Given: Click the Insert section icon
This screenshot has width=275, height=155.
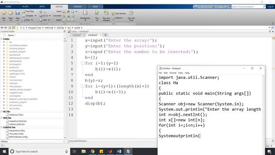Looking at the screenshot, I should pyautogui.click(x=64, y=12).
